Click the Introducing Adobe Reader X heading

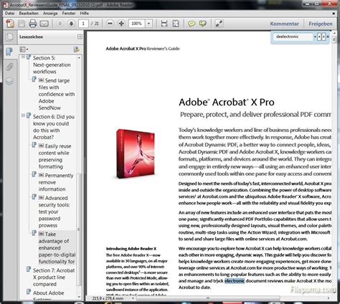tap(131, 249)
